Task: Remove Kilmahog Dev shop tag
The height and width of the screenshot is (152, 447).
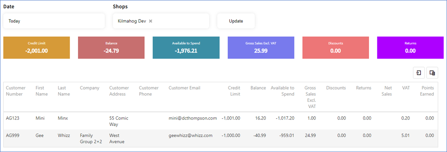Action: (x=151, y=21)
